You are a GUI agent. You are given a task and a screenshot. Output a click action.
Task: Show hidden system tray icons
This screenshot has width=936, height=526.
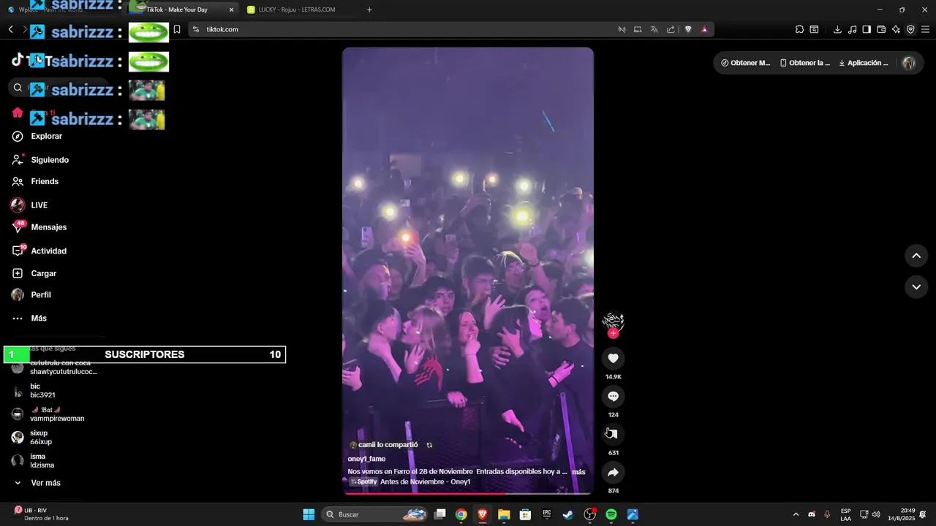click(796, 514)
